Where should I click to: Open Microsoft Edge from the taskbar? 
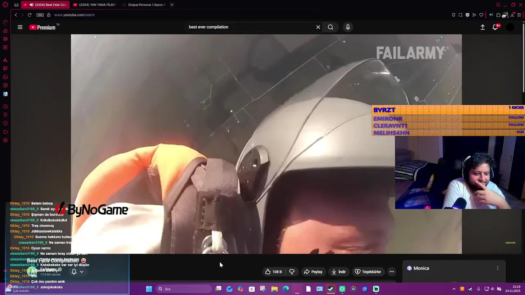286,289
